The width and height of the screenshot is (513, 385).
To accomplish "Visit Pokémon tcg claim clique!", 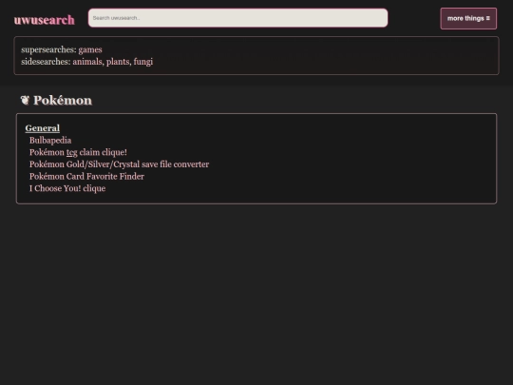I will 78,152.
